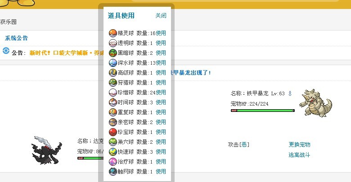Screen dimensions: 351x182
Task: Click the 宠物HP:224/224 text
Action: (249, 104)
